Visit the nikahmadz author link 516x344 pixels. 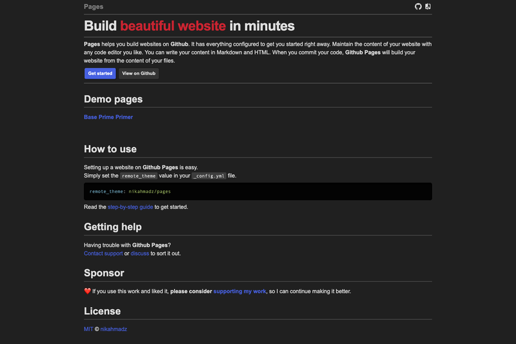click(x=114, y=329)
